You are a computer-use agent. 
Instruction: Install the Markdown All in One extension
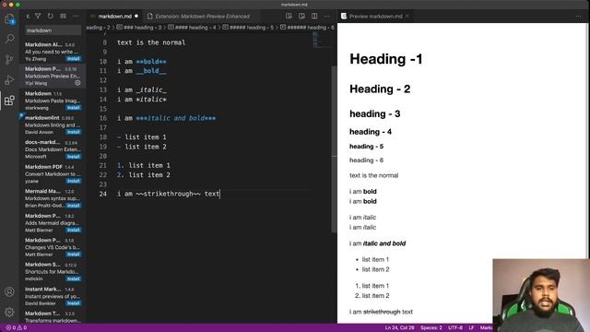74,59
